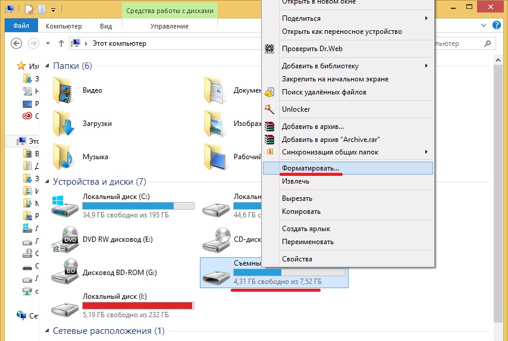Select the Музыка folder icon
The height and width of the screenshot is (341, 508).
63,157
